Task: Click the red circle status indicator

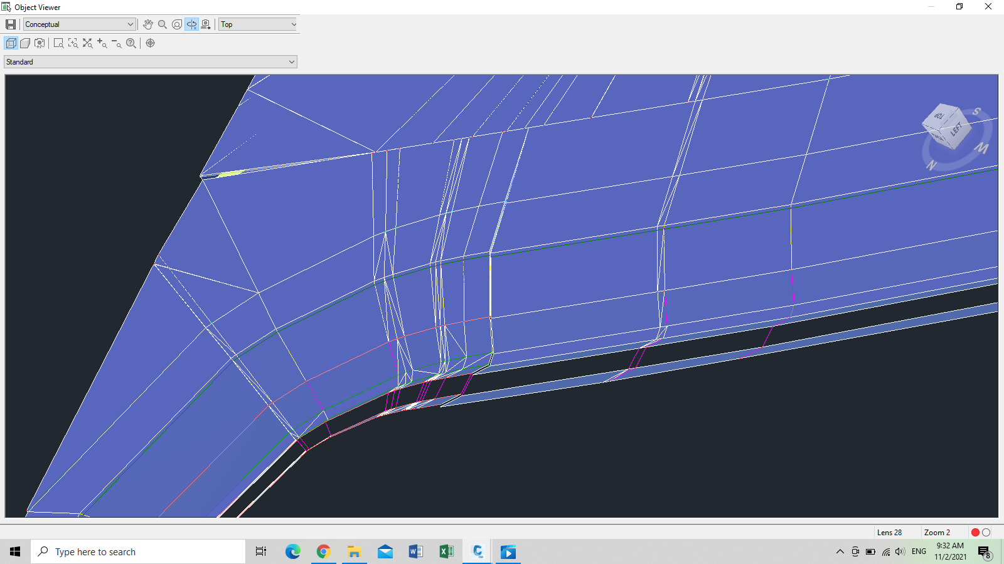Action: 975,533
